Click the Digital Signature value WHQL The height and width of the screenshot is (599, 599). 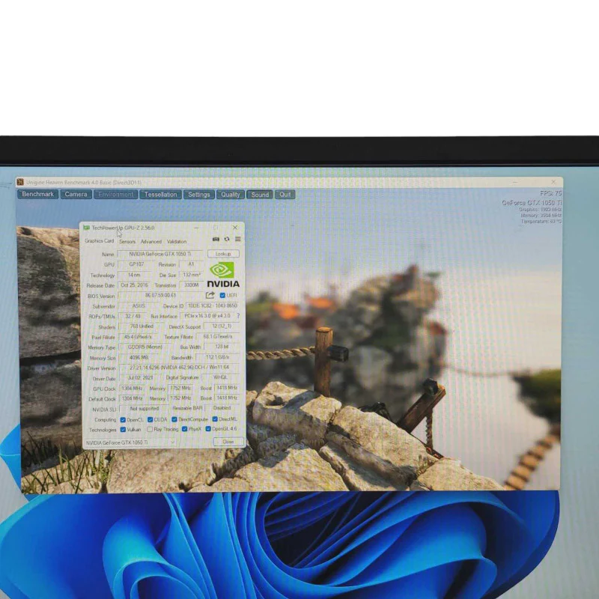point(220,377)
